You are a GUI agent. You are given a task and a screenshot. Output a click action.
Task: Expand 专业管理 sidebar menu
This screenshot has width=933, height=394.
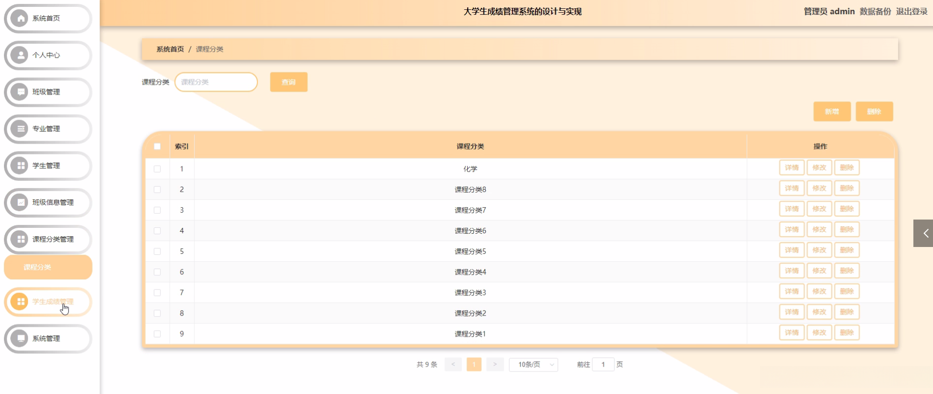click(x=48, y=129)
